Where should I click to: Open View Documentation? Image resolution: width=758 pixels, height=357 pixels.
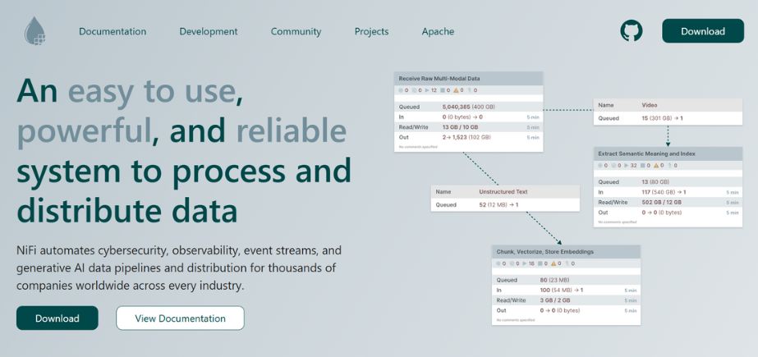coord(181,318)
